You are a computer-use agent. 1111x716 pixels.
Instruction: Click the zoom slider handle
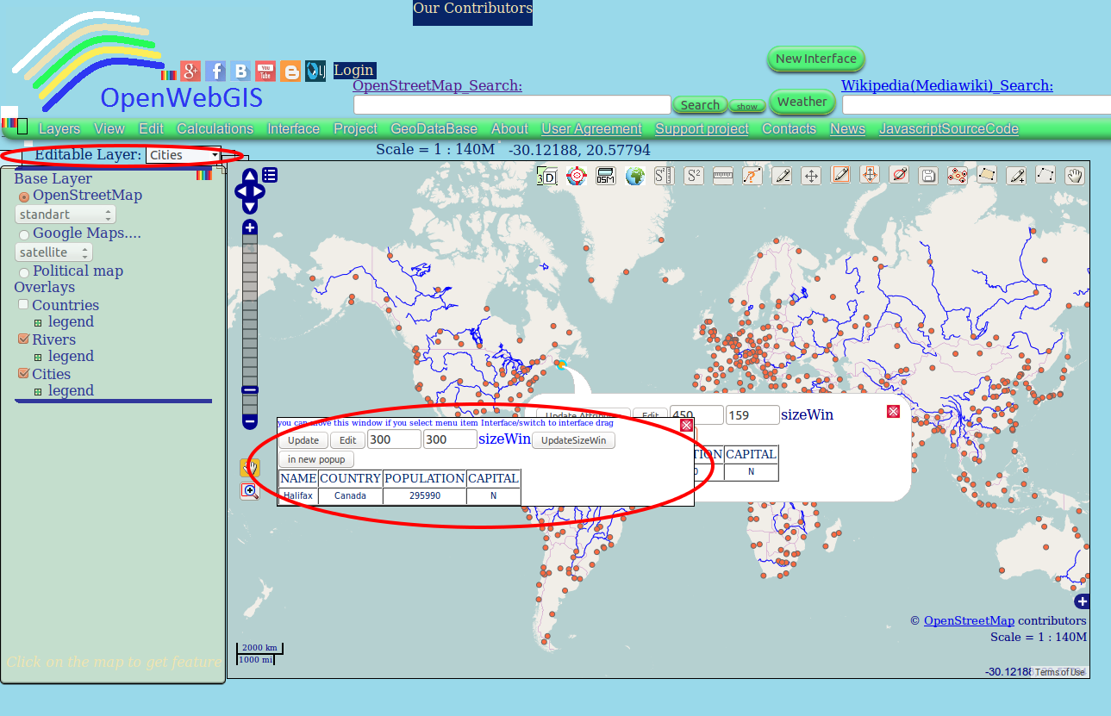[250, 390]
